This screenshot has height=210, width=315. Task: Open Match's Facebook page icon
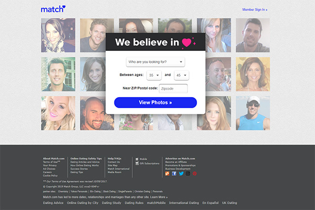click(174, 173)
